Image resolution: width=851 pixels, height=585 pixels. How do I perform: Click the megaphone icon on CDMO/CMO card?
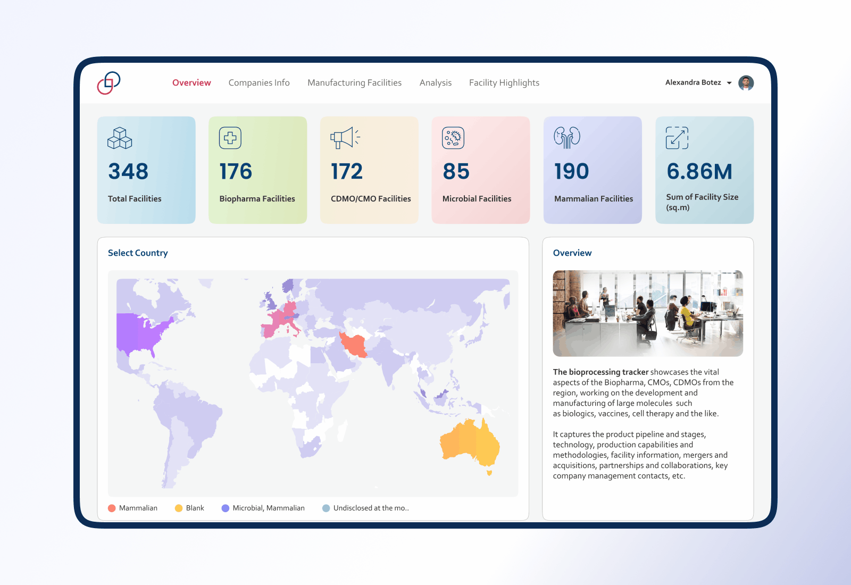345,138
